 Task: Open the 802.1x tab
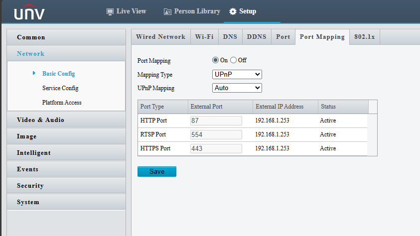365,37
